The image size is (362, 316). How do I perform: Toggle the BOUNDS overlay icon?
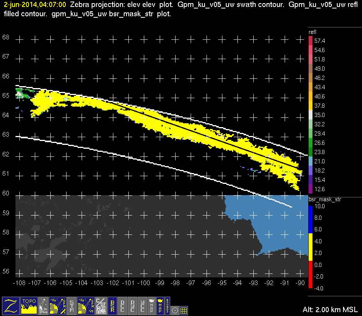pyautogui.click(x=167, y=306)
